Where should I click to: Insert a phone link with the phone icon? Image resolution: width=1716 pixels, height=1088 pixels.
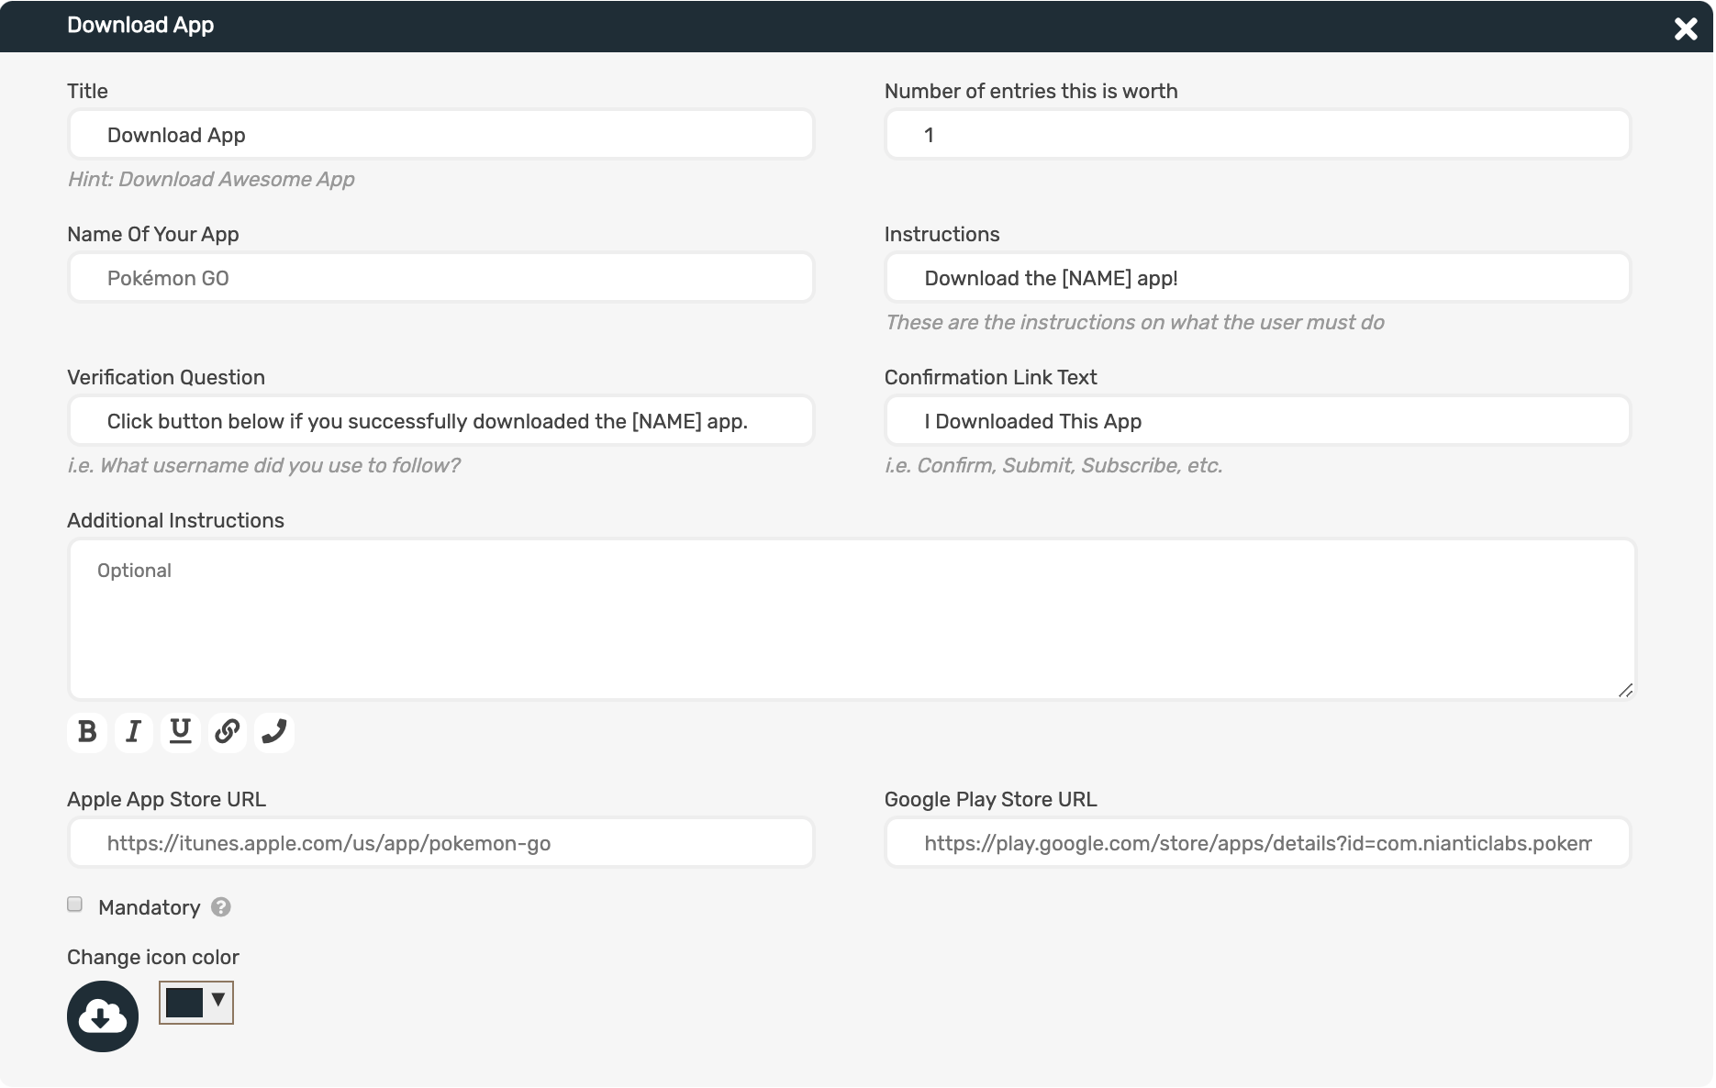pos(273,732)
